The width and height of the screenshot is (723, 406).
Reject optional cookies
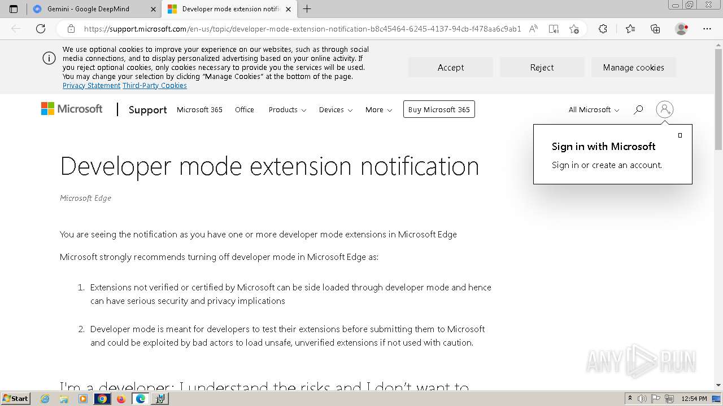click(x=542, y=67)
